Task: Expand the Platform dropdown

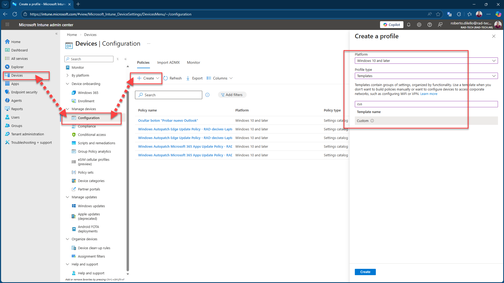Action: click(426, 61)
